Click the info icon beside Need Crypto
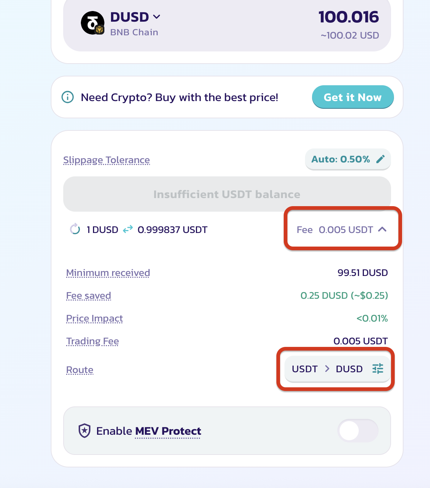 [68, 97]
